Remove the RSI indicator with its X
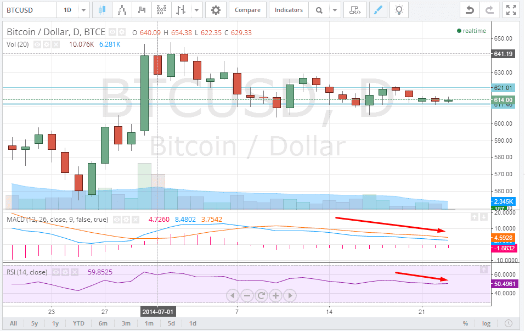Viewport: 525px width, 331px height. tap(75, 272)
